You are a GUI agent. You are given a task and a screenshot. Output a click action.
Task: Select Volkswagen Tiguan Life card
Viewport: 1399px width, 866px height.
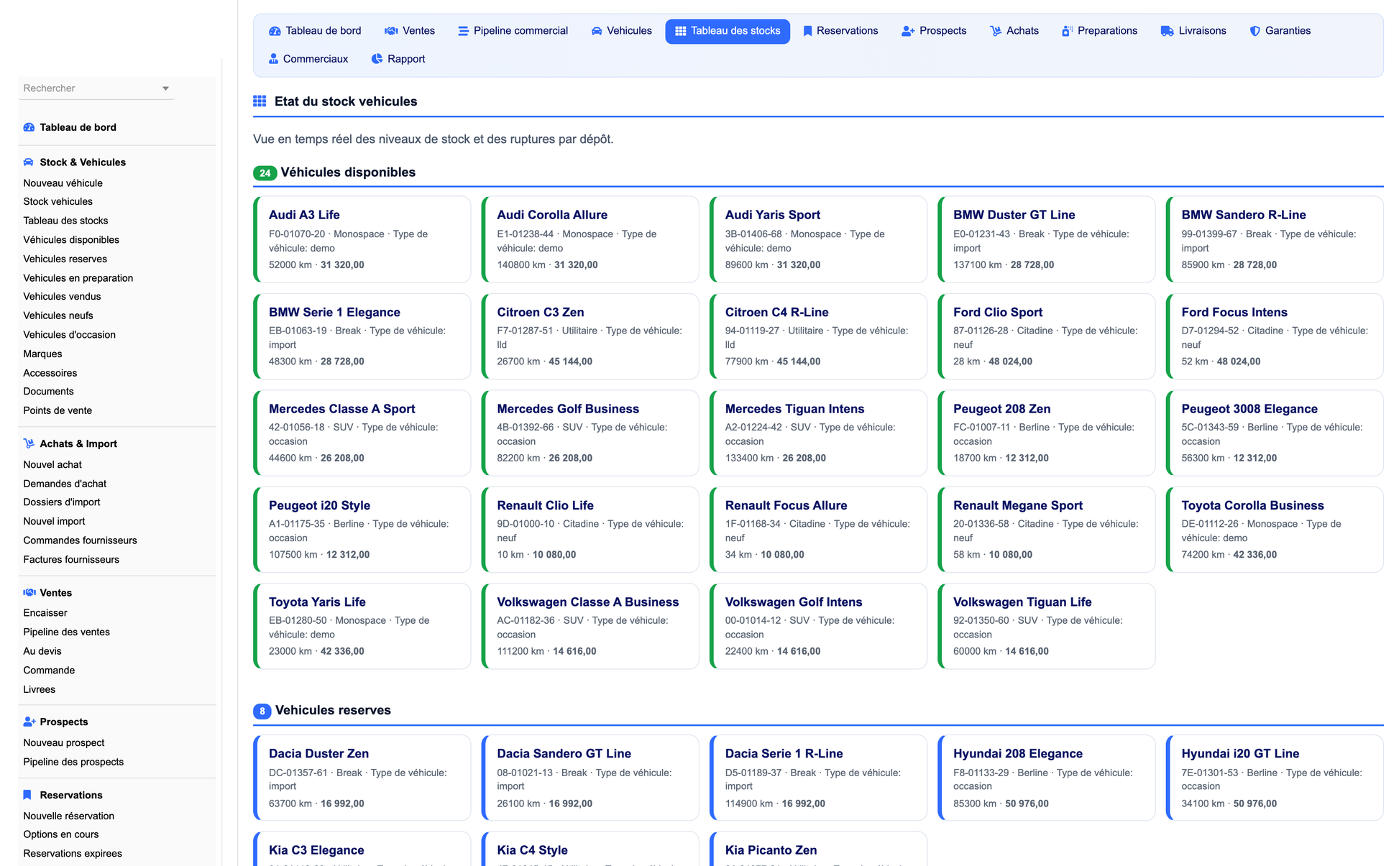(1047, 626)
